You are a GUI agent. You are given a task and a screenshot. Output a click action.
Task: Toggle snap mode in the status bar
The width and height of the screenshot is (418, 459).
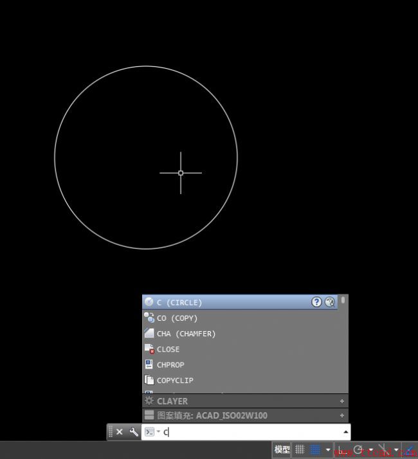pyautogui.click(x=315, y=449)
